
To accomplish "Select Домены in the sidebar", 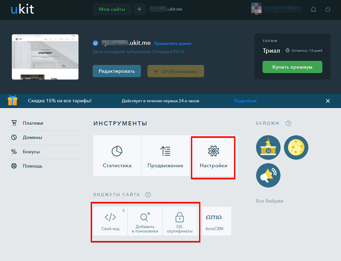I will pos(32,137).
